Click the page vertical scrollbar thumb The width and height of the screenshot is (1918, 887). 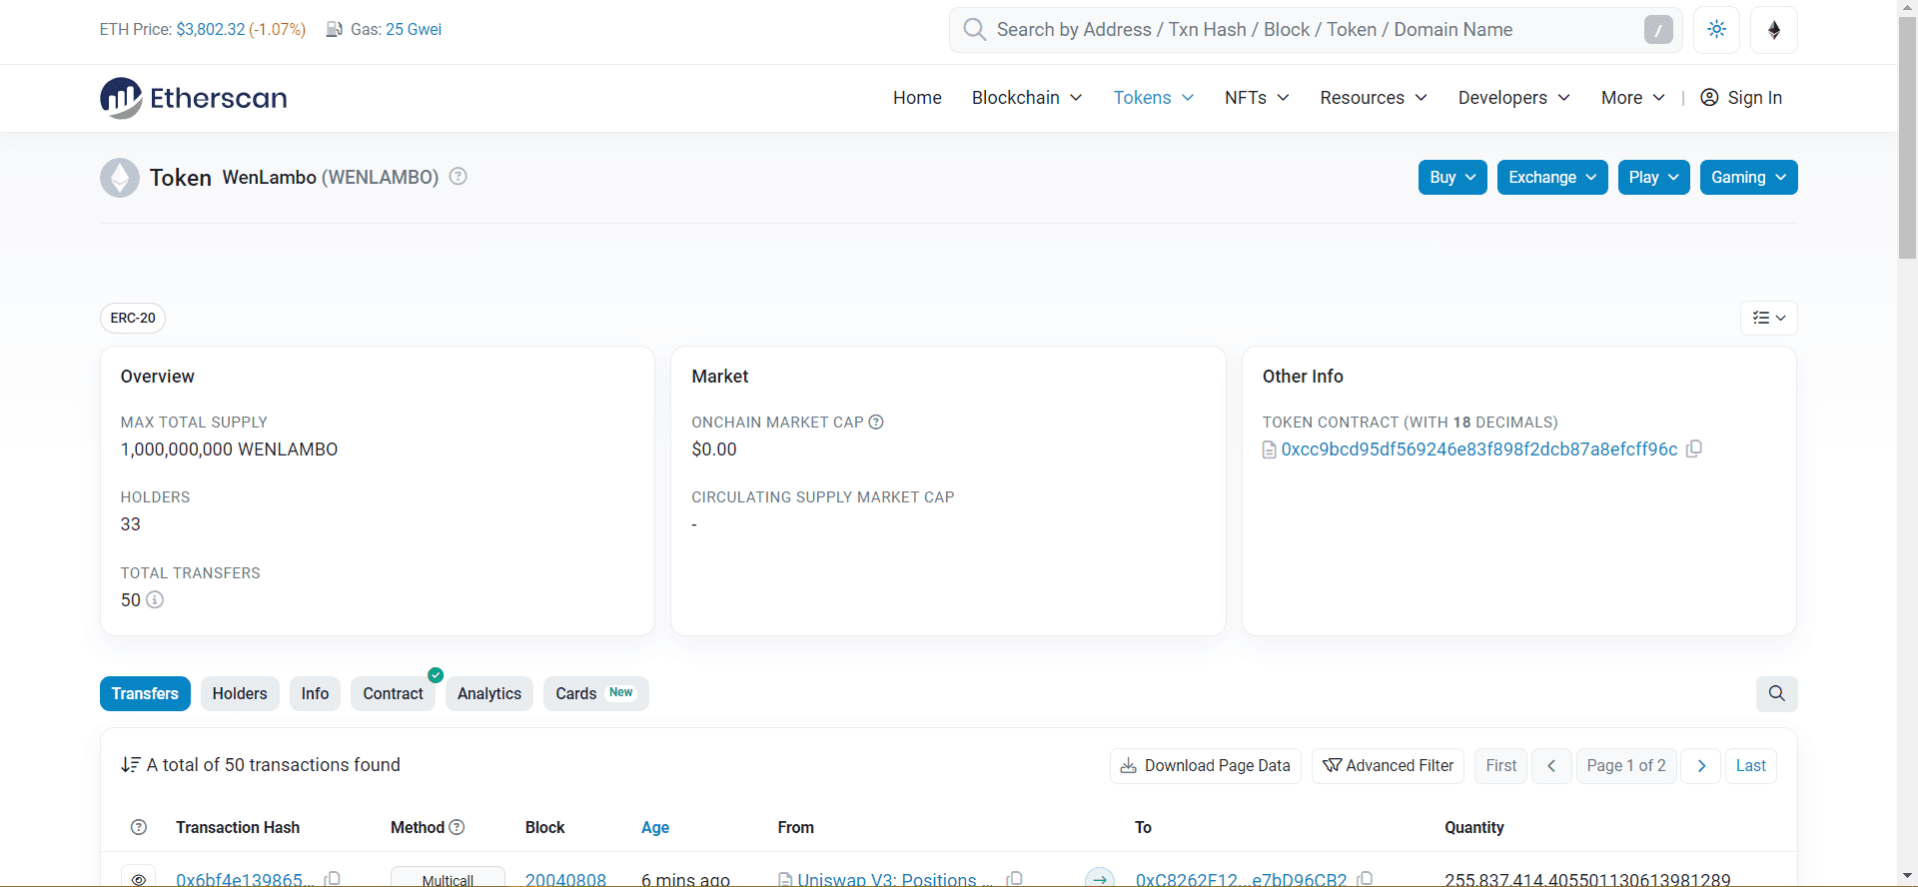pyautogui.click(x=1907, y=140)
